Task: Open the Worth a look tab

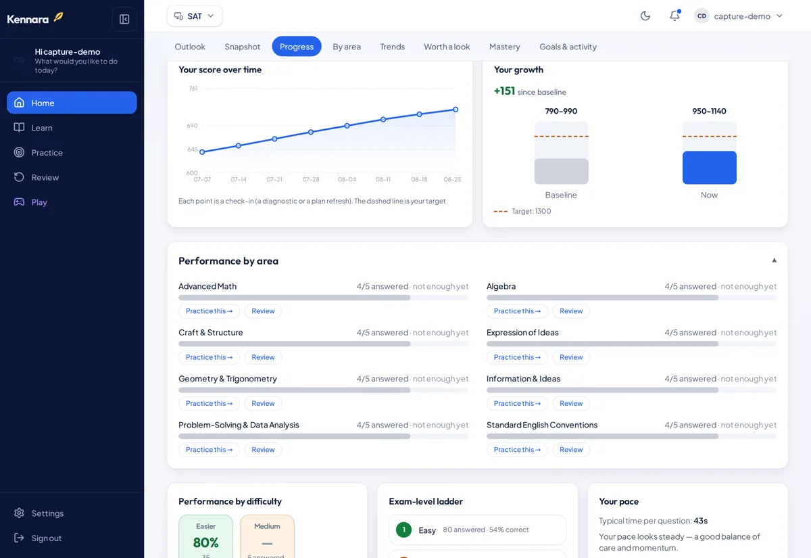Action: 447,47
